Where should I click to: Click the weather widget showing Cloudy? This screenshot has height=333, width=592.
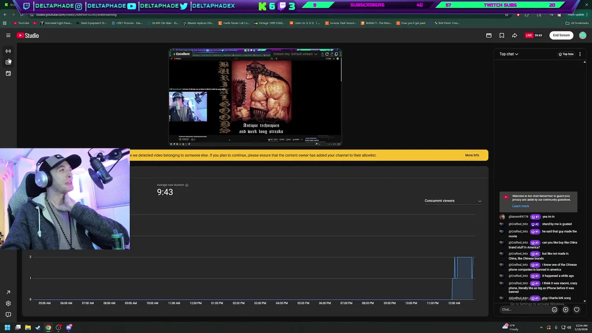click(x=511, y=327)
